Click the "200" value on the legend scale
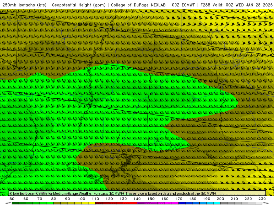The height and width of the screenshot is (205, 274). click(x=221, y=199)
